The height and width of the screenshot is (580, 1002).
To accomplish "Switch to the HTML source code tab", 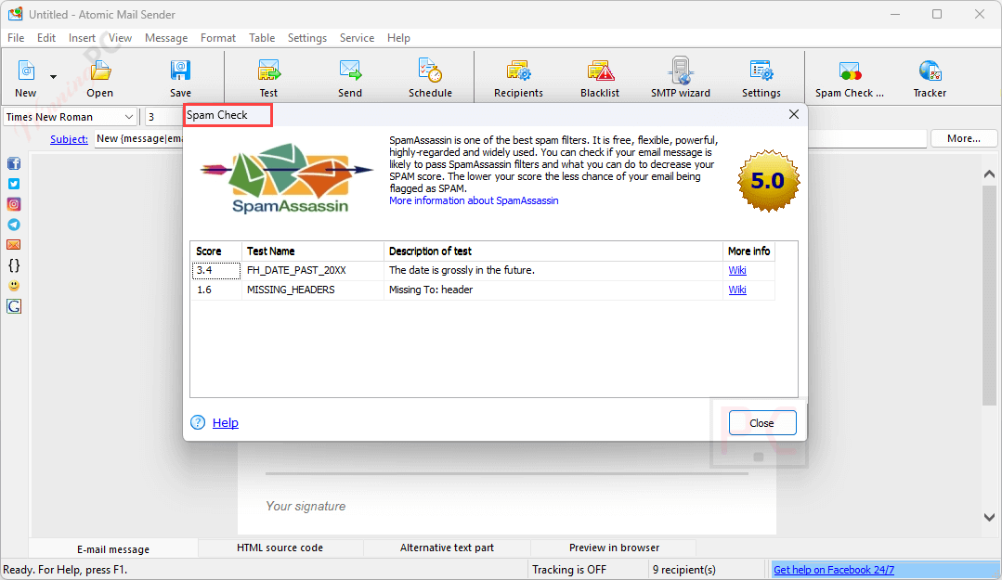I will (x=280, y=548).
